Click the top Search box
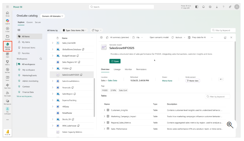This screenshot has height=141, width=244. (121, 7)
